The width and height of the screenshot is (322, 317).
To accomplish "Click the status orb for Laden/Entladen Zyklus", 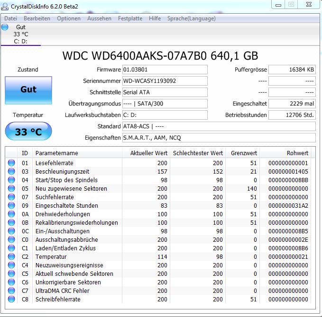I will click(x=11, y=248).
